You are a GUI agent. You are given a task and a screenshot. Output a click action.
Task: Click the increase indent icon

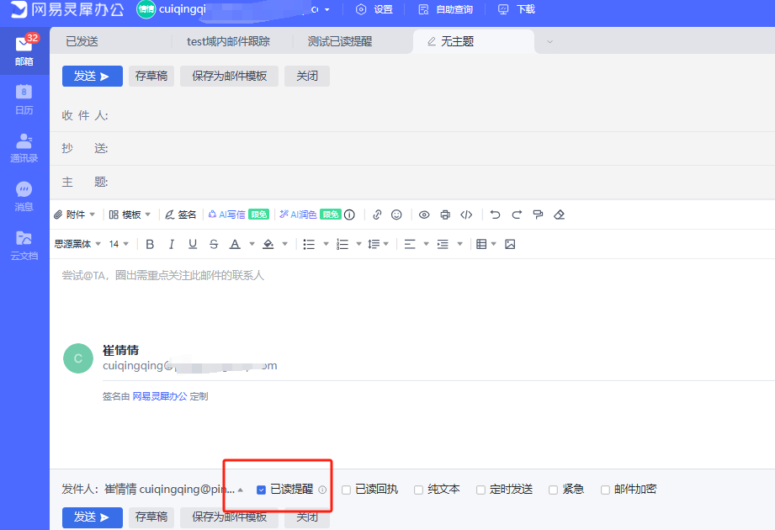pyautogui.click(x=443, y=244)
